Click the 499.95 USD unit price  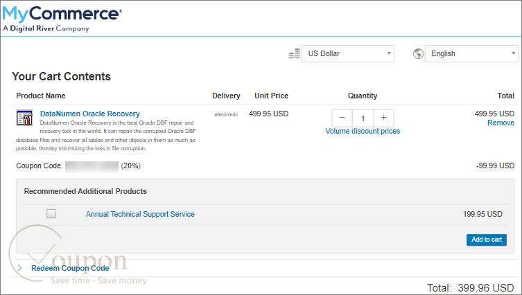(x=269, y=114)
